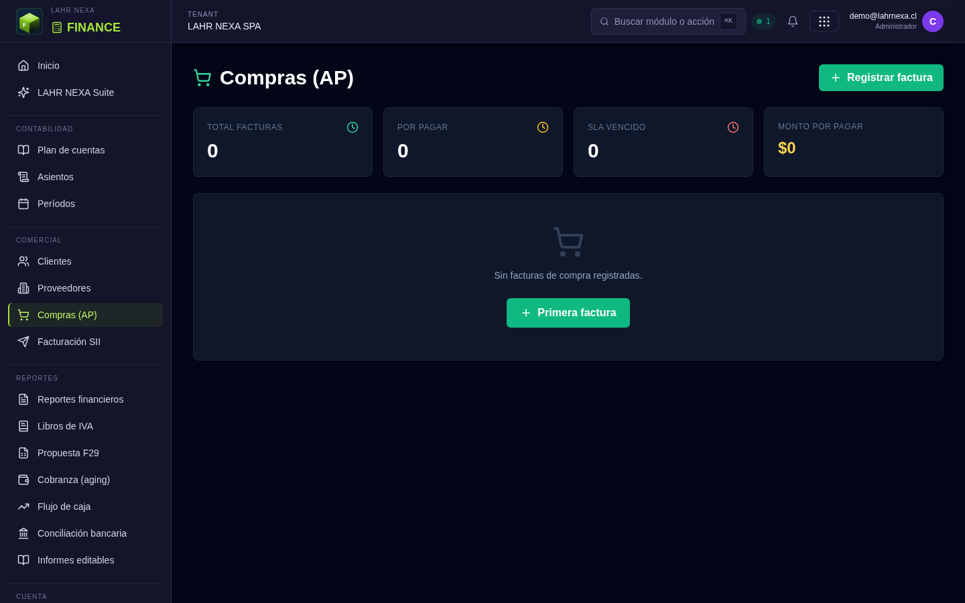Click the trending-up icon for Flujo de caja
This screenshot has height=603, width=965.
pyautogui.click(x=23, y=507)
